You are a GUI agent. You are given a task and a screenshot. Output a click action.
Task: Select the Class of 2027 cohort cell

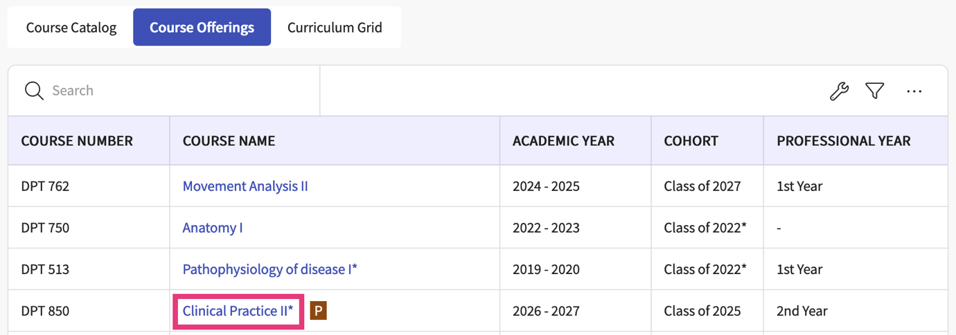pos(702,186)
